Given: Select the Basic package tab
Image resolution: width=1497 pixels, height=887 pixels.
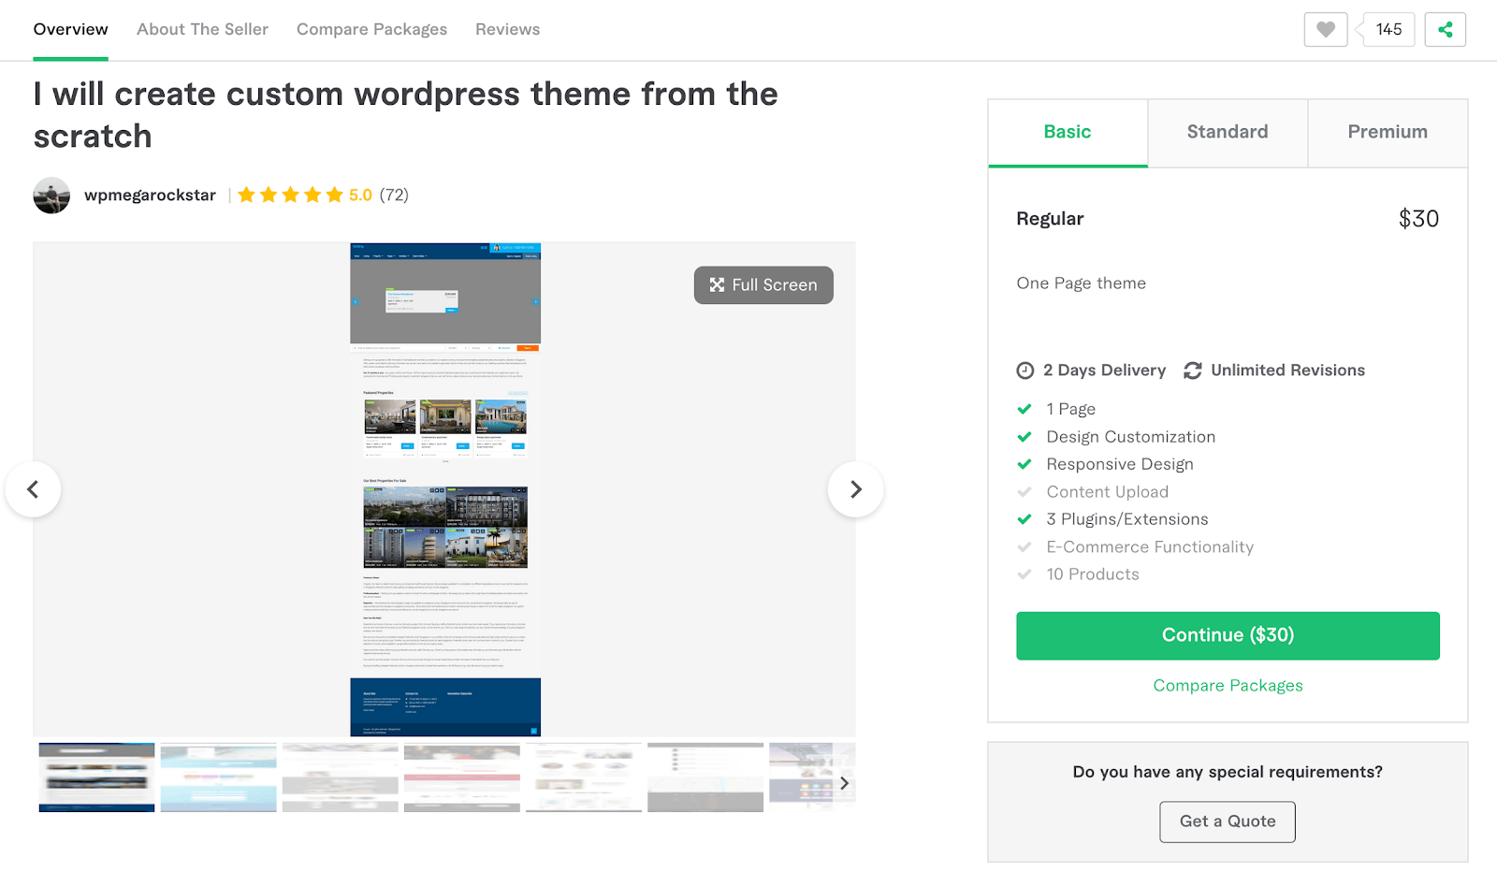Looking at the screenshot, I should [x=1068, y=133].
